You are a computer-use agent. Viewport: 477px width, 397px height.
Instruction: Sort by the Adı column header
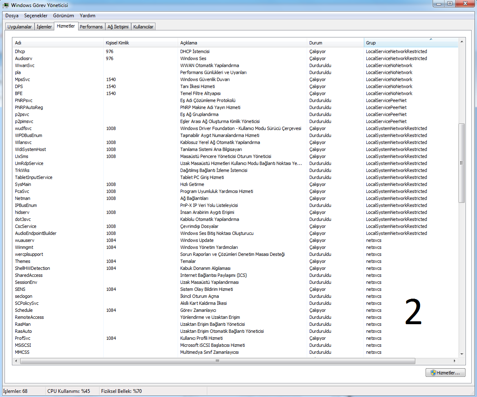(58, 43)
